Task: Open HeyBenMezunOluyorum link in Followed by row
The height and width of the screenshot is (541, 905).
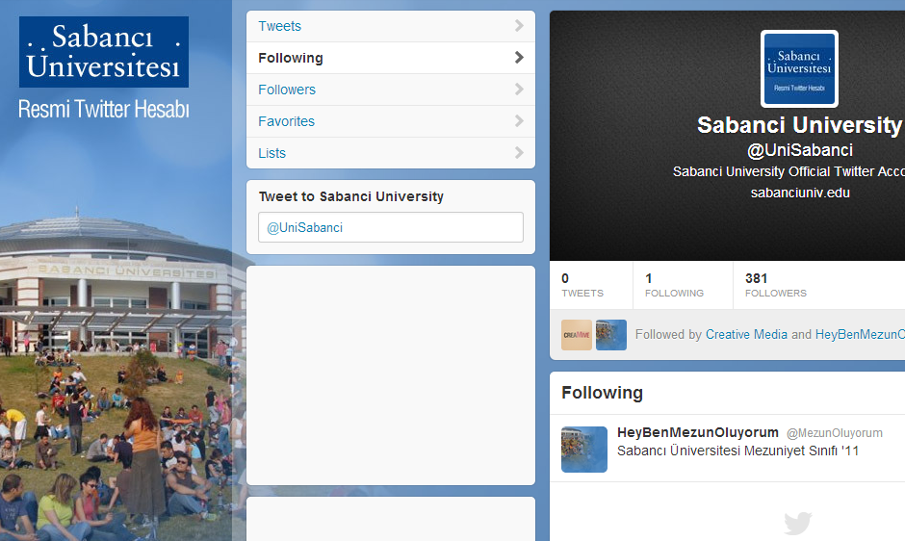Action: coord(860,334)
